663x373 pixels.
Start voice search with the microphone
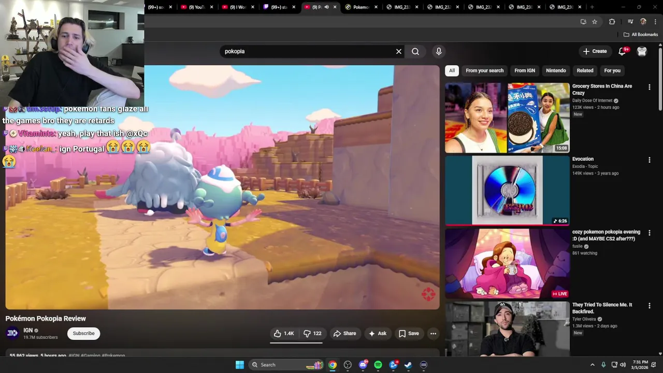click(439, 51)
